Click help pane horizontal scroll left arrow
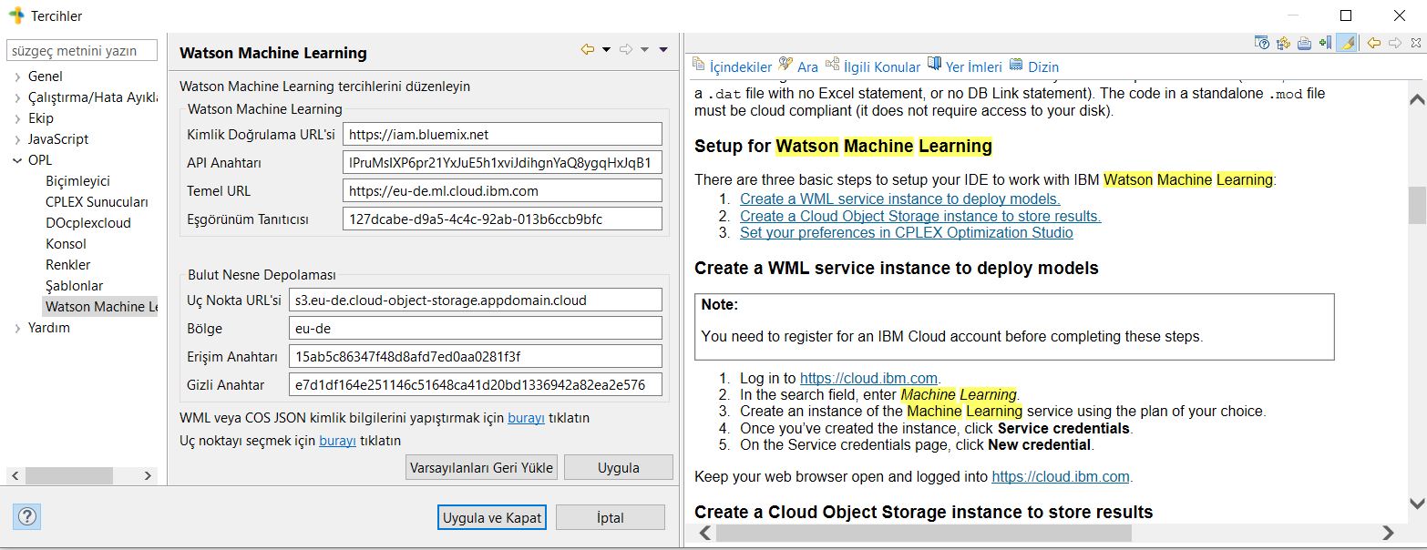 tap(703, 533)
